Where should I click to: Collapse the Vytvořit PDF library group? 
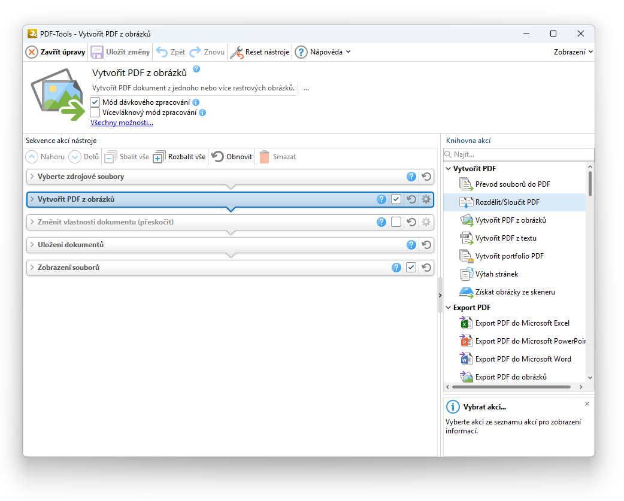(449, 169)
